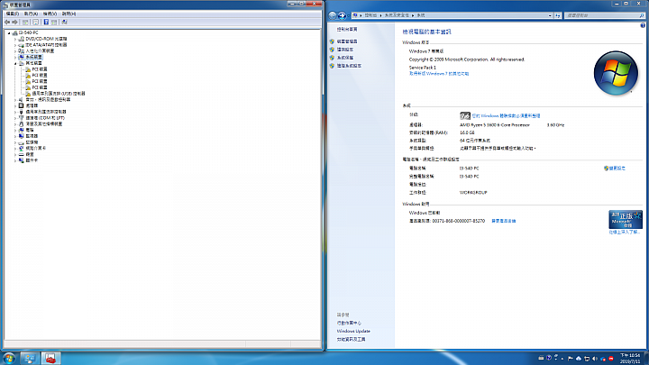Expand the sound, video and game controllers node
This screenshot has height=365, width=649.
click(15, 100)
